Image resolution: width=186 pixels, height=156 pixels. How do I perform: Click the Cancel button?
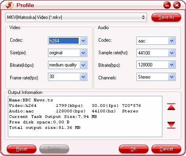point(166,149)
